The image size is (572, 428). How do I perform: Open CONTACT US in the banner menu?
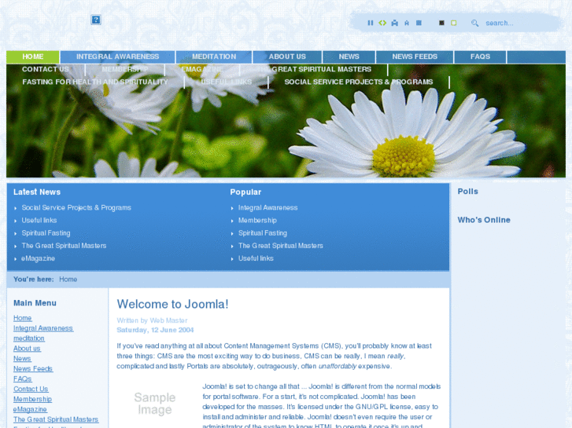[x=45, y=69]
